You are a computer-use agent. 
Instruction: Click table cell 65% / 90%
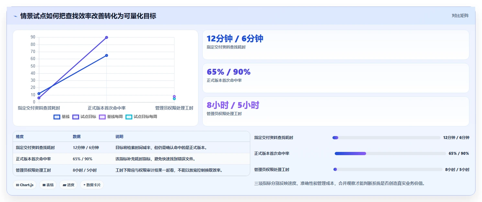coord(83,159)
